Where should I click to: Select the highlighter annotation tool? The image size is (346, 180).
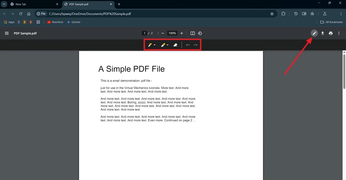(163, 45)
